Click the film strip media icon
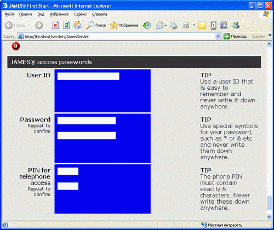274x230 pixels. point(224,25)
